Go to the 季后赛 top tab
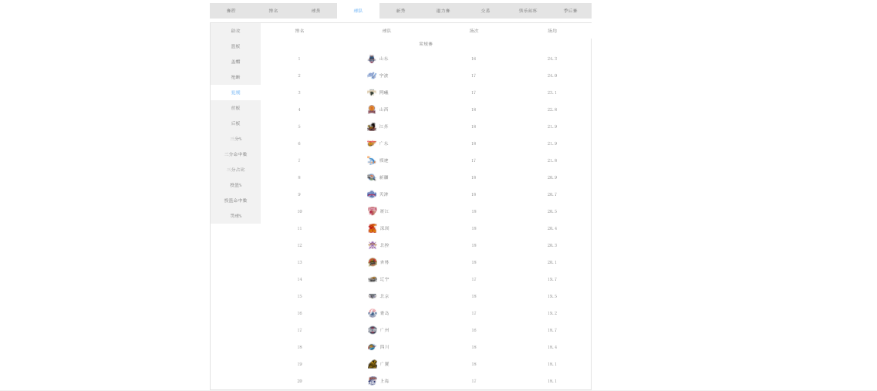 570,11
